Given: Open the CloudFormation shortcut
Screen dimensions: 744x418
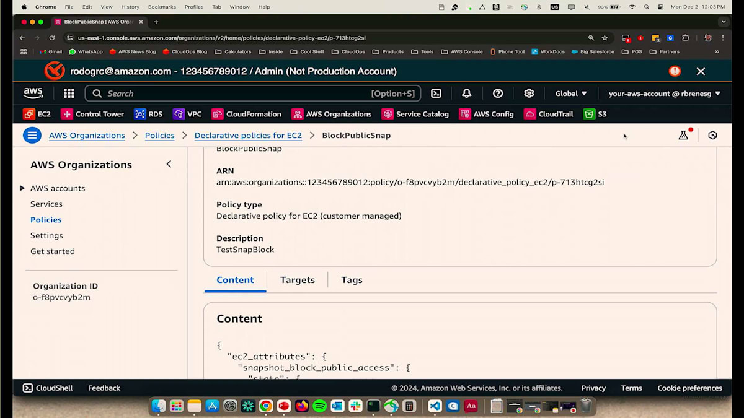Looking at the screenshot, I should click(247, 114).
